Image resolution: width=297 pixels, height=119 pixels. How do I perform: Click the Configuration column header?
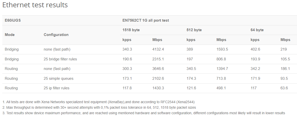(56, 35)
